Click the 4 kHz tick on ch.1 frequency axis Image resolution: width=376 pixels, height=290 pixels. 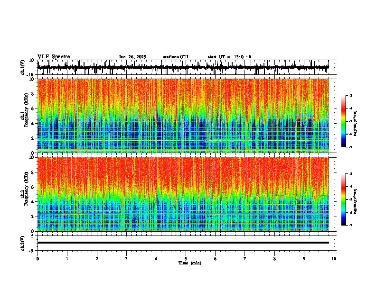33,124
